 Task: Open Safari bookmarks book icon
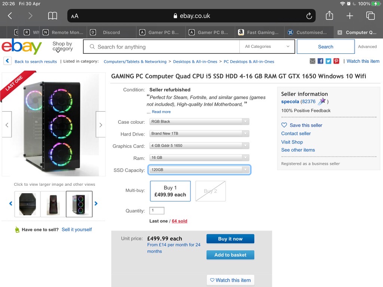(x=53, y=16)
